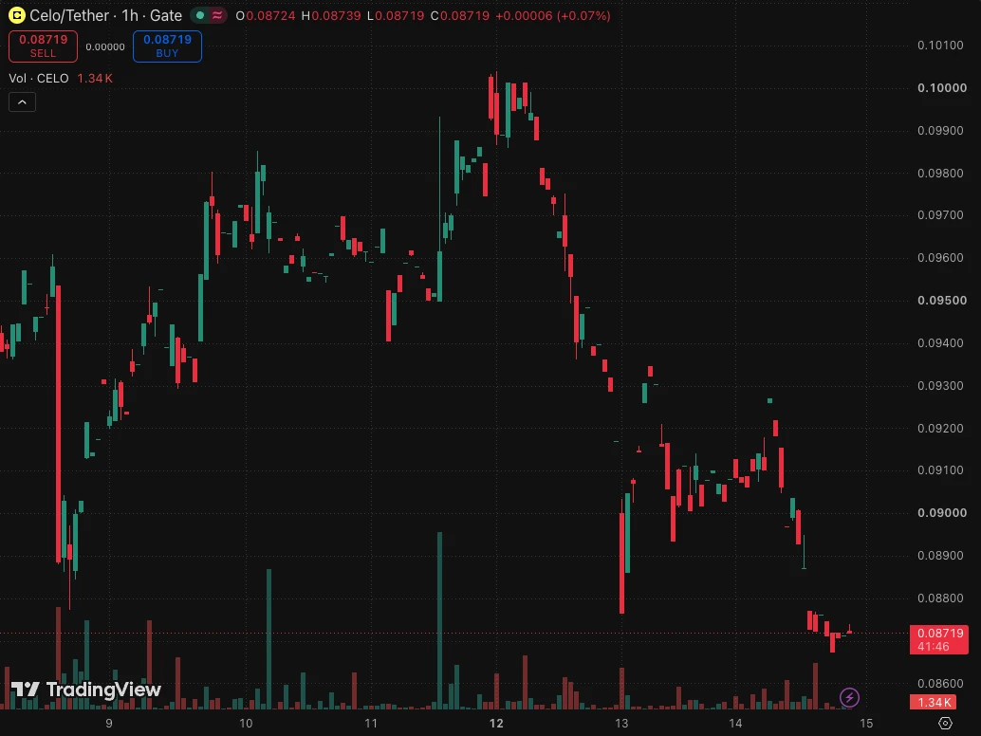Click the open value O0.08724
The image size is (981, 736).
pos(266,15)
